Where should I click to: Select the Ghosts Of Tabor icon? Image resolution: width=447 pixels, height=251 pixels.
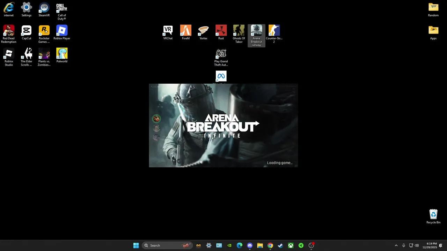tap(239, 34)
